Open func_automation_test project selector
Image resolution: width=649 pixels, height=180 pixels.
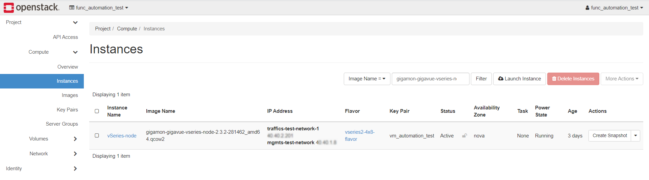point(99,8)
